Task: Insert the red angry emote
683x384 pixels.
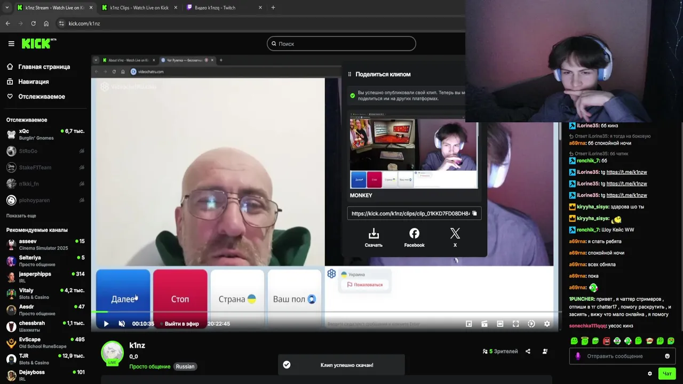Action: (606, 341)
